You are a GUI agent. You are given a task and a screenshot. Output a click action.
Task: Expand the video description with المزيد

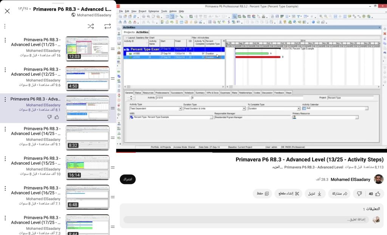click(277, 167)
